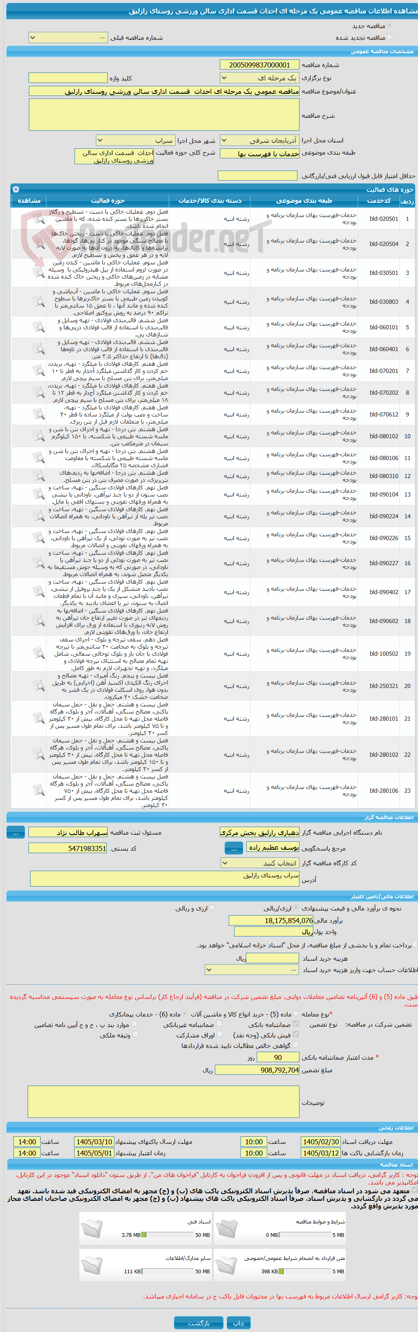Click the کلید واژه input field
The height and width of the screenshot is (1332, 418).
coord(68,78)
